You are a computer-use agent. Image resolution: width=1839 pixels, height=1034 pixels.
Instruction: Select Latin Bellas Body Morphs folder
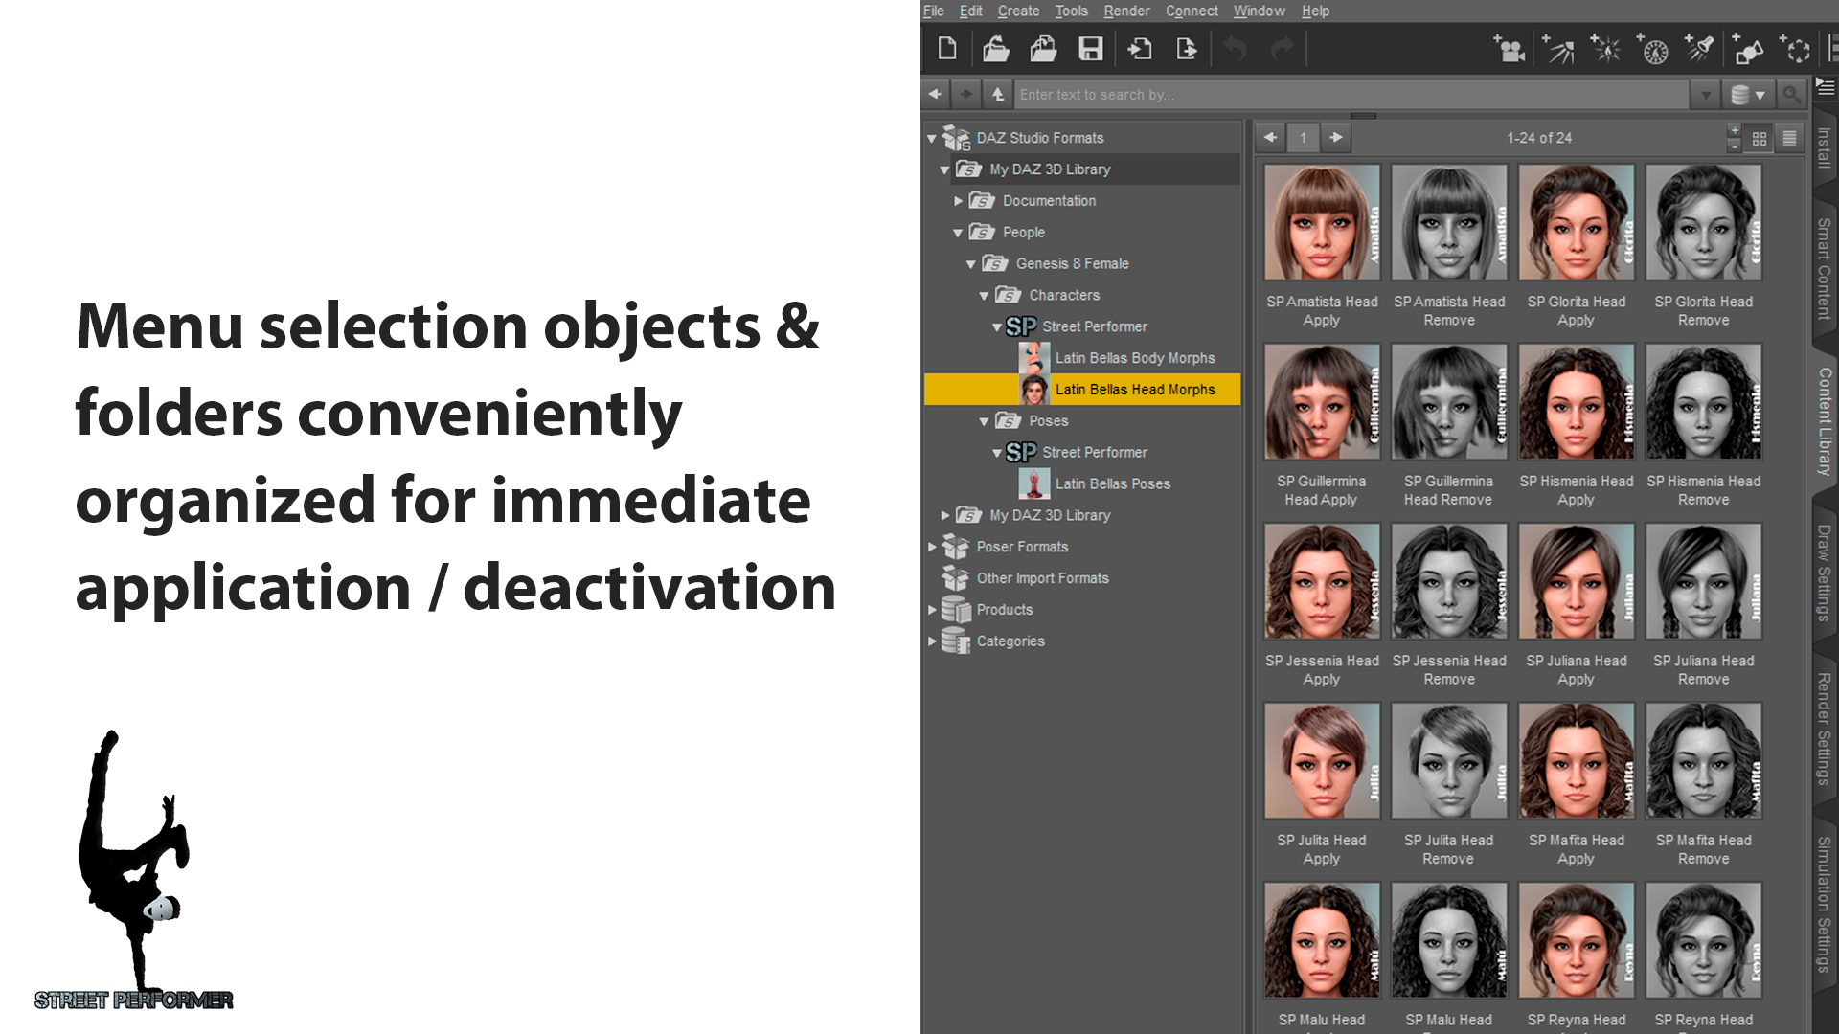[x=1134, y=358]
